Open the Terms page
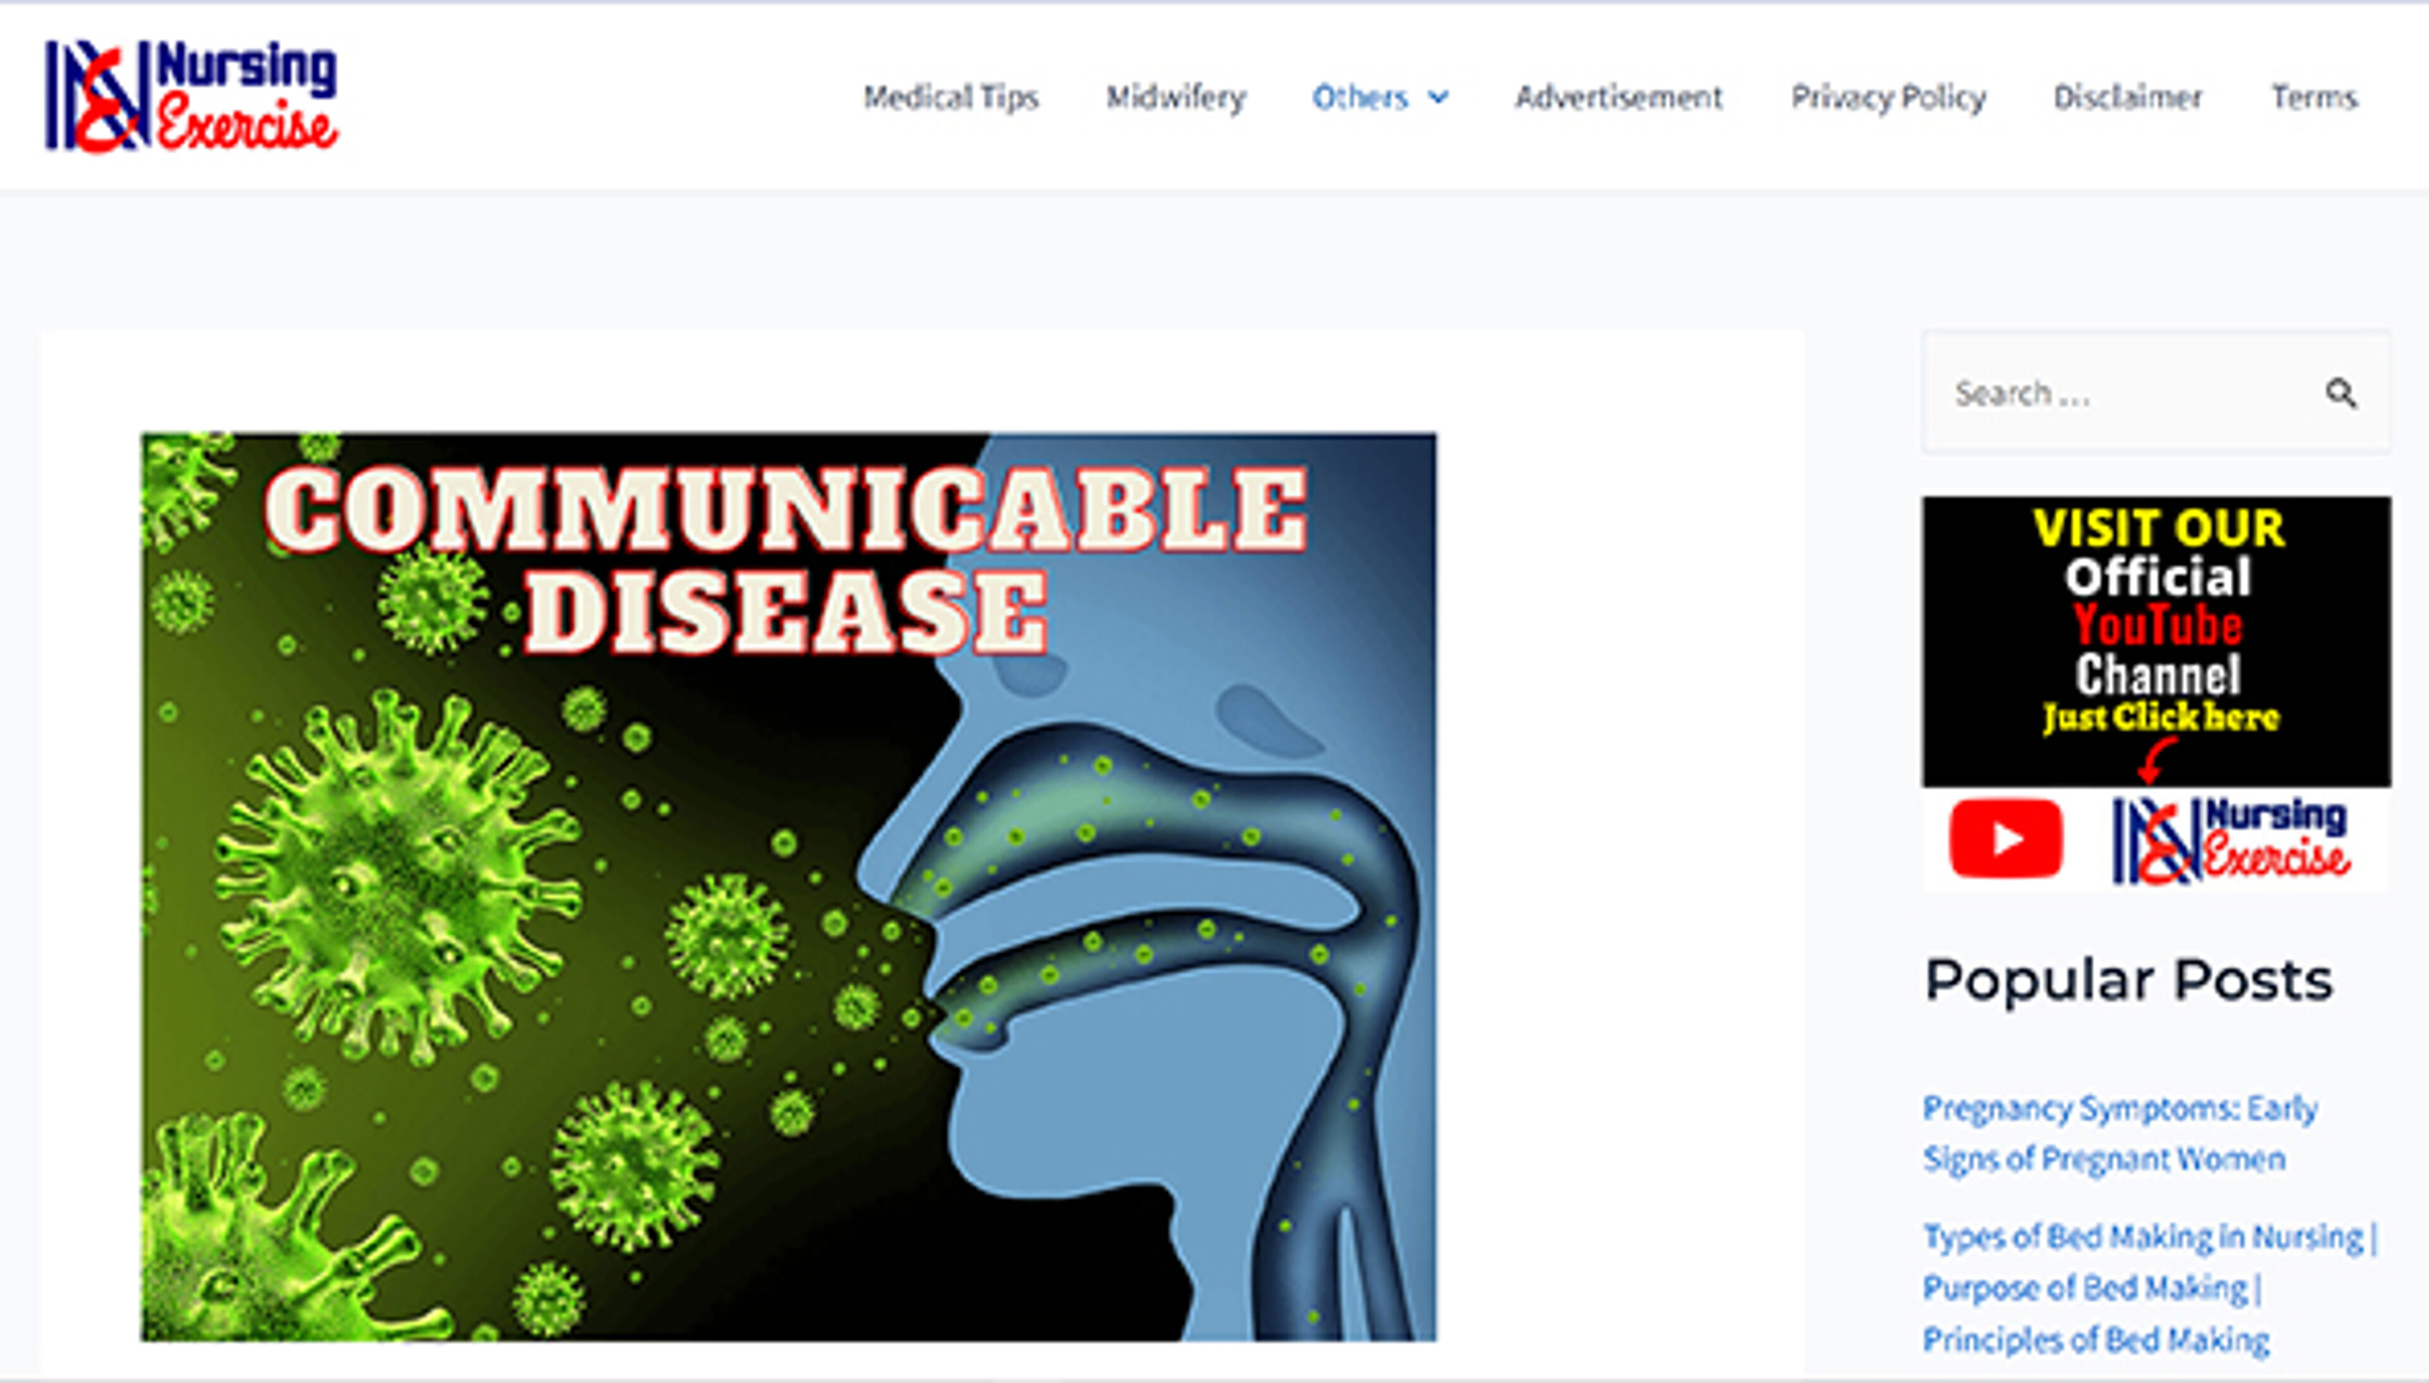2429x1383 pixels. (2314, 97)
